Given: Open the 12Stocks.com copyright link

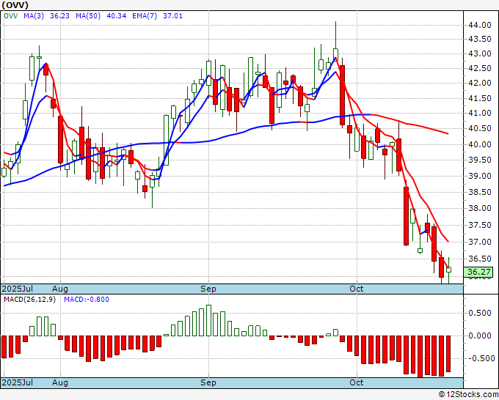Looking at the screenshot, I should [x=468, y=395].
